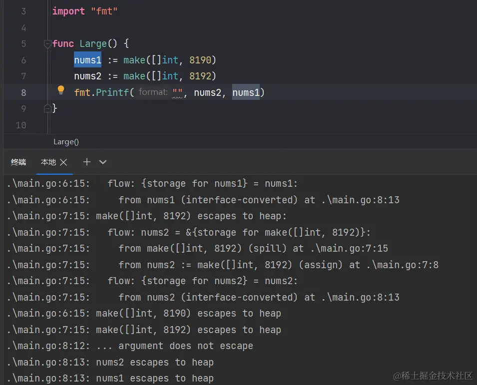Click 'from nums2 (interface-converted)' output line

[203, 297]
